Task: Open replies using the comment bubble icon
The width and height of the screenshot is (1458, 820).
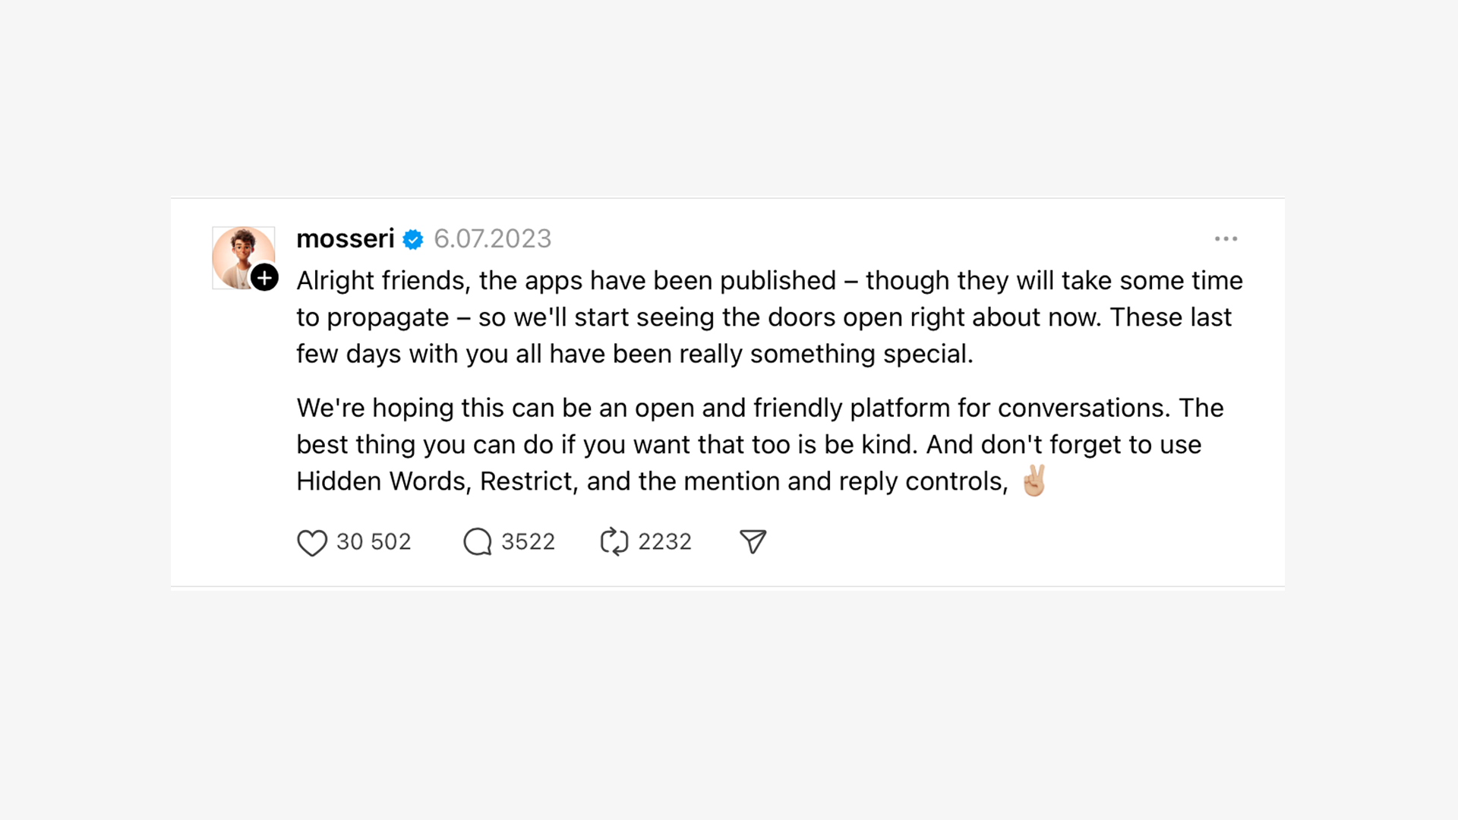Action: coord(478,542)
